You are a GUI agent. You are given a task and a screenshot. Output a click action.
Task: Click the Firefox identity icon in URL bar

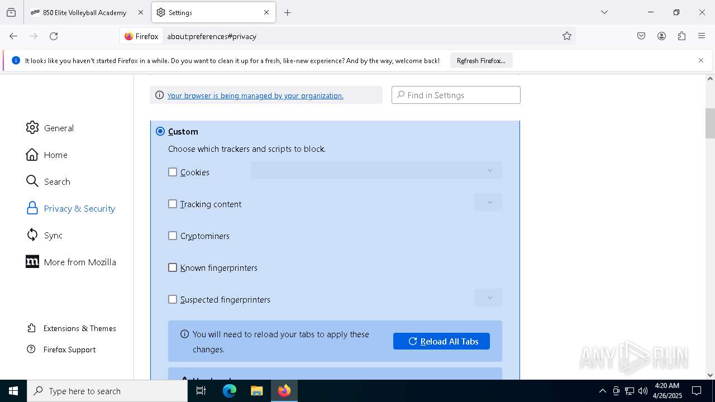(x=142, y=36)
